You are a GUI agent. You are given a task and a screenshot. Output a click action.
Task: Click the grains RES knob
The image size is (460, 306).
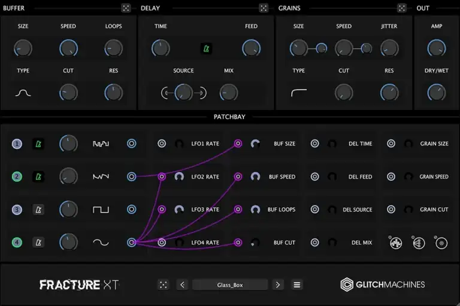click(389, 93)
